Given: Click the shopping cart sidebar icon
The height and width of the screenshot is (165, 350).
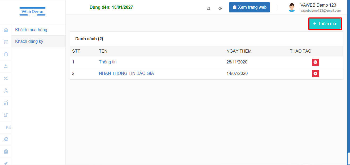Looking at the screenshot, I should pos(6,42).
